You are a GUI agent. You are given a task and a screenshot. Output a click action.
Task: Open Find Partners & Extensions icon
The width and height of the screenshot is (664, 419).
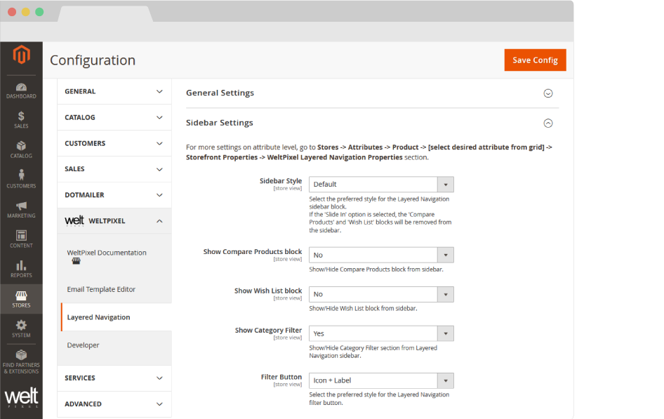21,360
